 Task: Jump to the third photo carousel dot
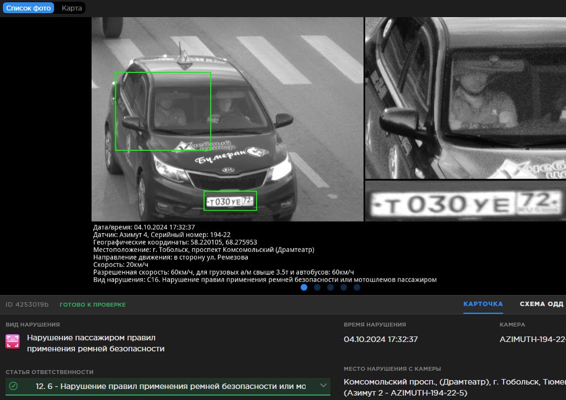pyautogui.click(x=330, y=287)
